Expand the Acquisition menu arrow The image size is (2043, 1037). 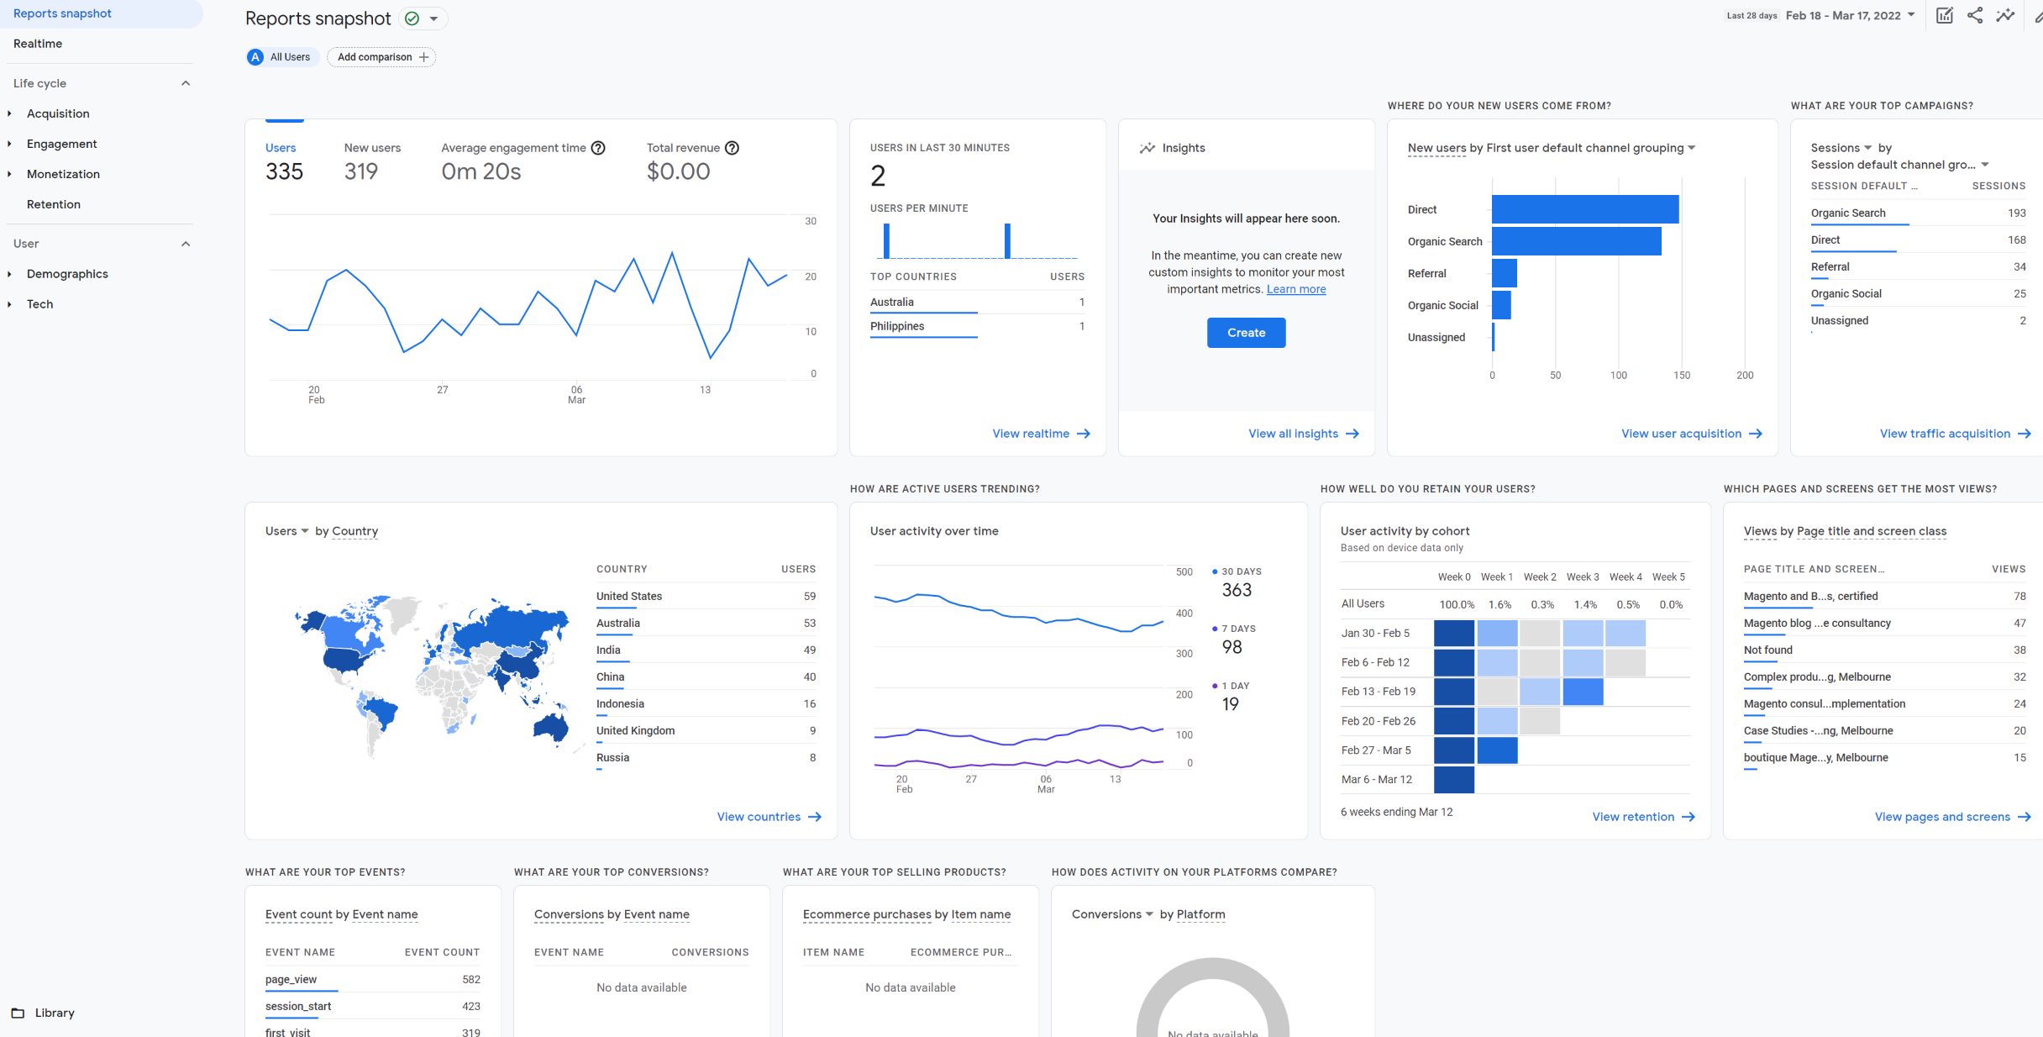[9, 113]
